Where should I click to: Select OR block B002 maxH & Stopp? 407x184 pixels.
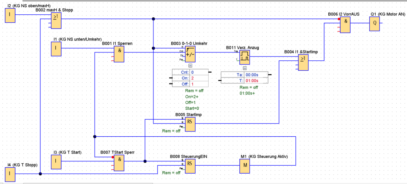[56, 21]
